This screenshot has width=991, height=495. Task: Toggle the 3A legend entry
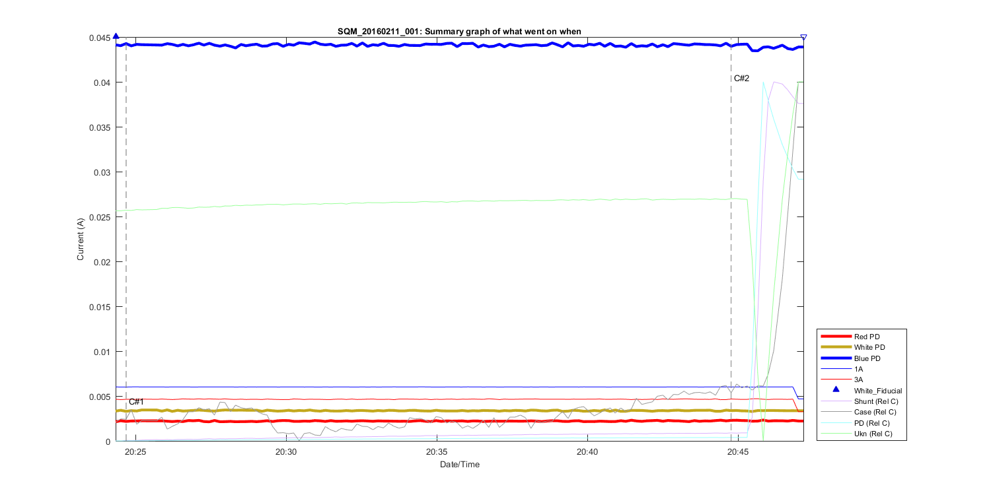(x=859, y=379)
